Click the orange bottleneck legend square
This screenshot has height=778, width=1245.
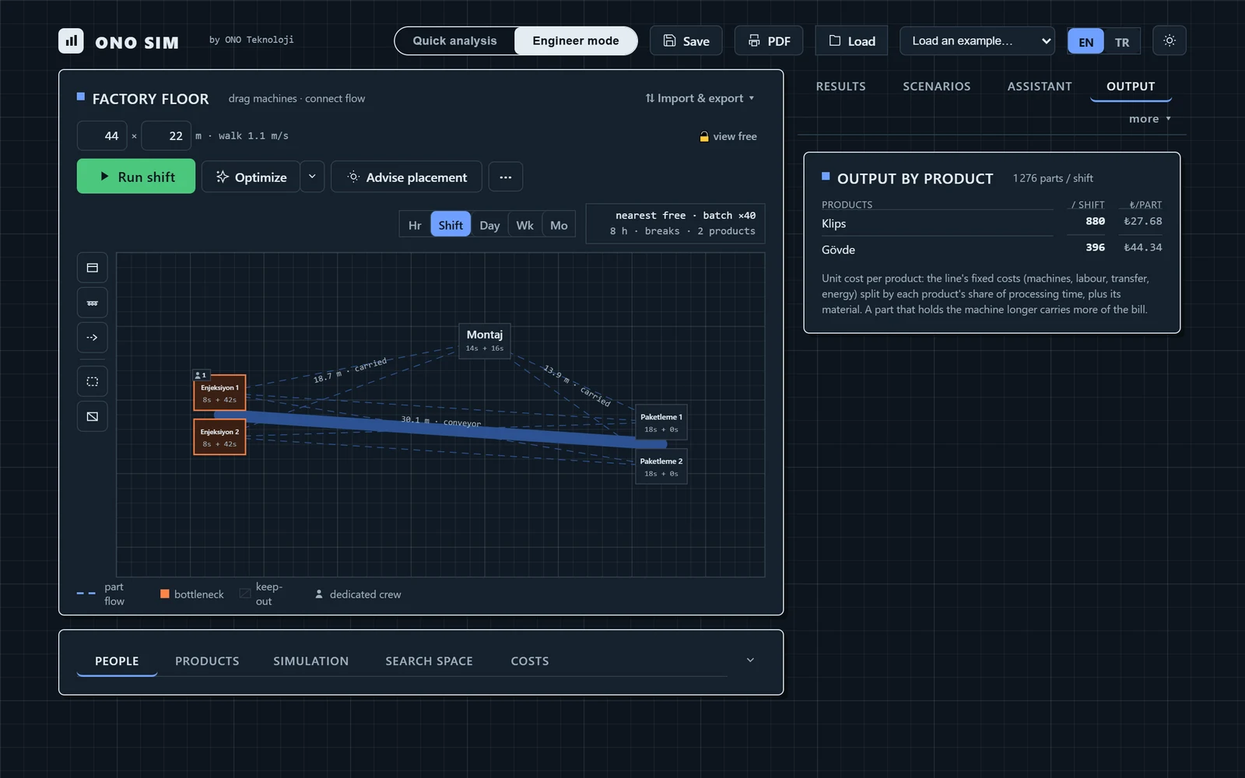tap(165, 594)
